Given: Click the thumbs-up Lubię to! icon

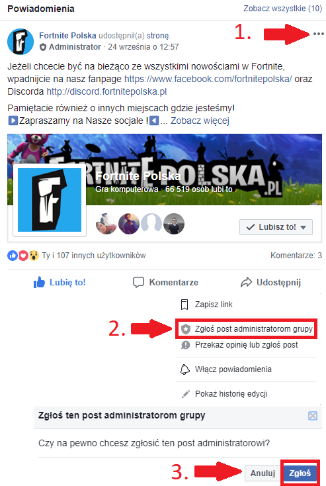Looking at the screenshot, I should click(x=39, y=282).
